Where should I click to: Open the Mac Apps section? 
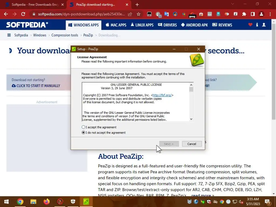point(116,25)
